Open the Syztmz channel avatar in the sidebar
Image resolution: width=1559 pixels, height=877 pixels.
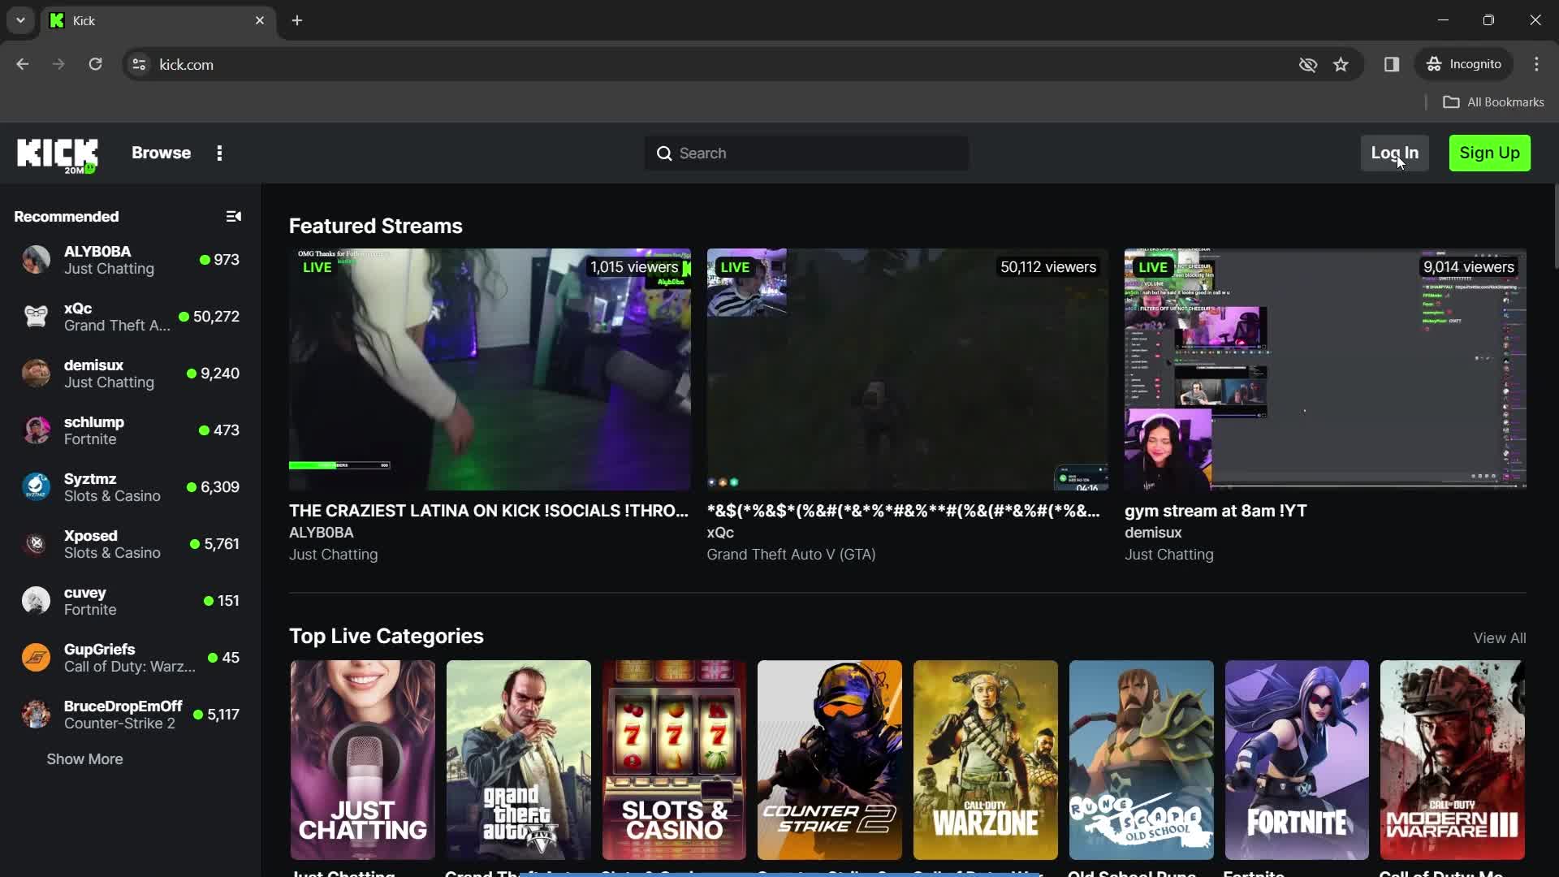click(36, 487)
